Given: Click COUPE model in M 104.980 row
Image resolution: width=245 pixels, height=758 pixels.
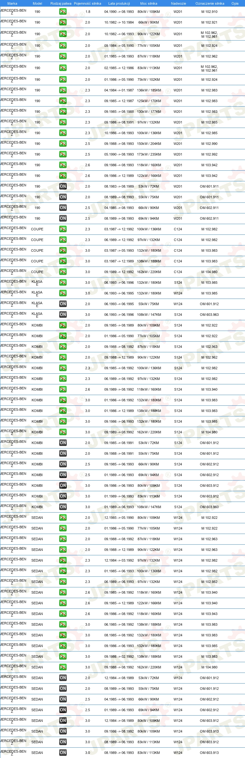Looking at the screenshot, I should pyautogui.click(x=37, y=272).
